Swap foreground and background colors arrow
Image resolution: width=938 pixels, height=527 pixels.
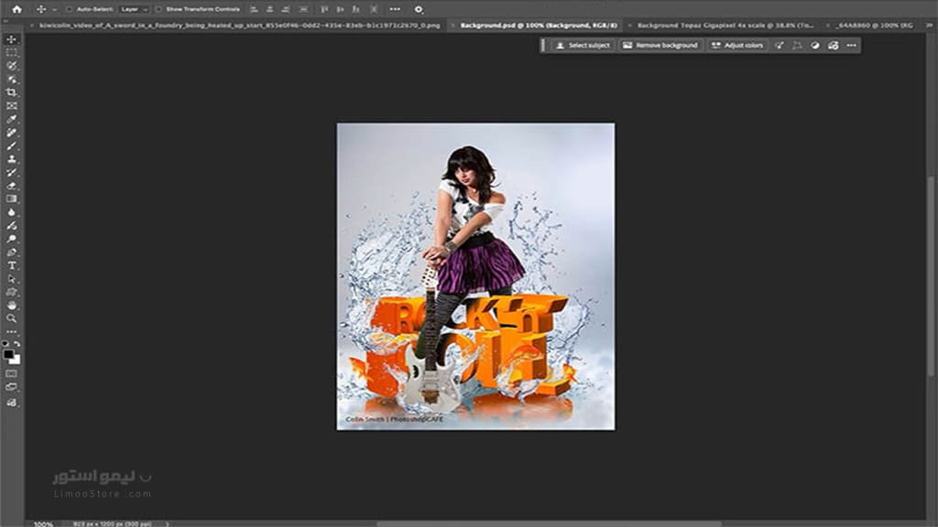pos(16,344)
